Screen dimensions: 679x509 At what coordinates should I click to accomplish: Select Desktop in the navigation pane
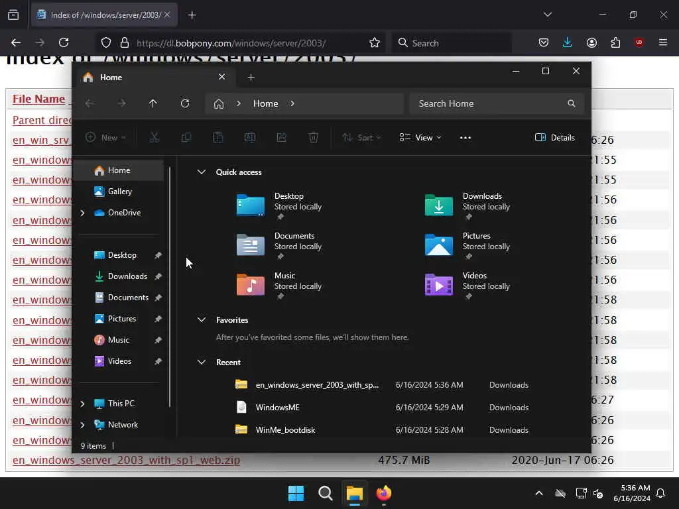[x=119, y=255]
